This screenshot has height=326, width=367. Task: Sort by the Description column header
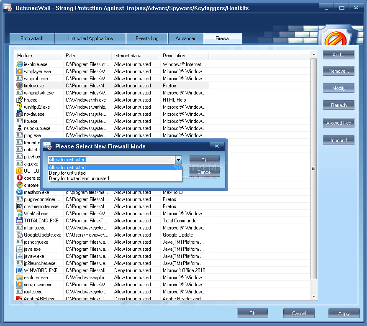click(184, 56)
